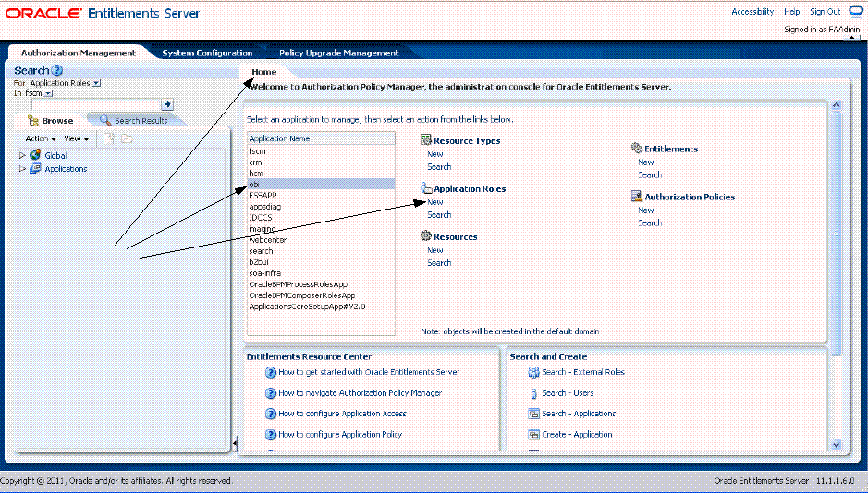Open How to navigate Authorization Policy Manager
Image resolution: width=868 pixels, height=493 pixels.
[x=360, y=393]
